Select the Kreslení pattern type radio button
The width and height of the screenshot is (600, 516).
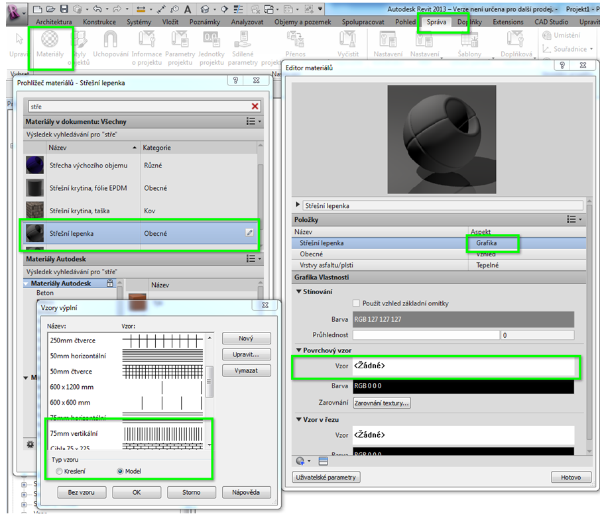(x=60, y=471)
